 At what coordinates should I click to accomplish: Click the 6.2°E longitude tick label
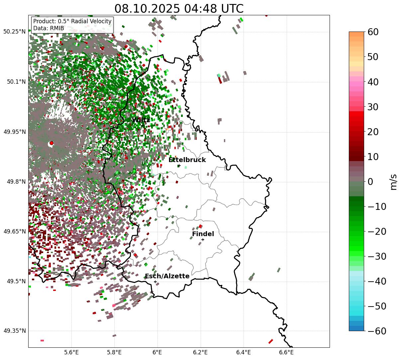click(x=201, y=352)
